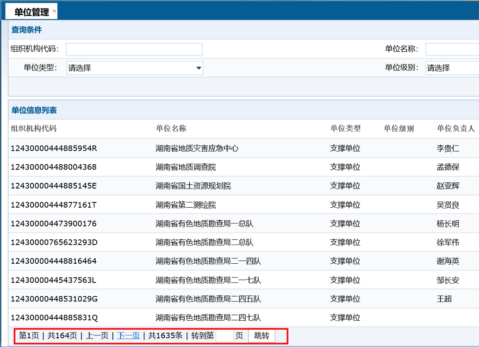Click the 单位类型 dropdown arrow
Screen dimensions: 479x347
point(198,68)
